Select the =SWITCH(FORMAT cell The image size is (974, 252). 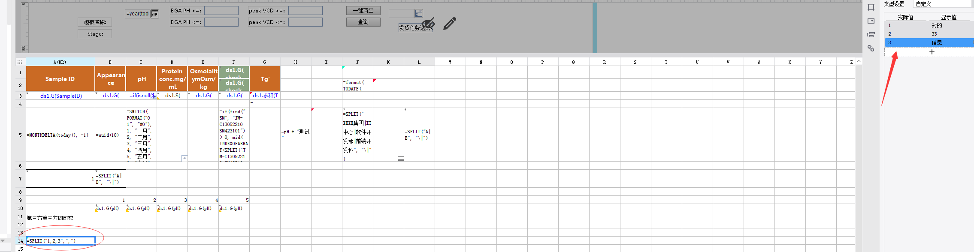pyautogui.click(x=141, y=135)
